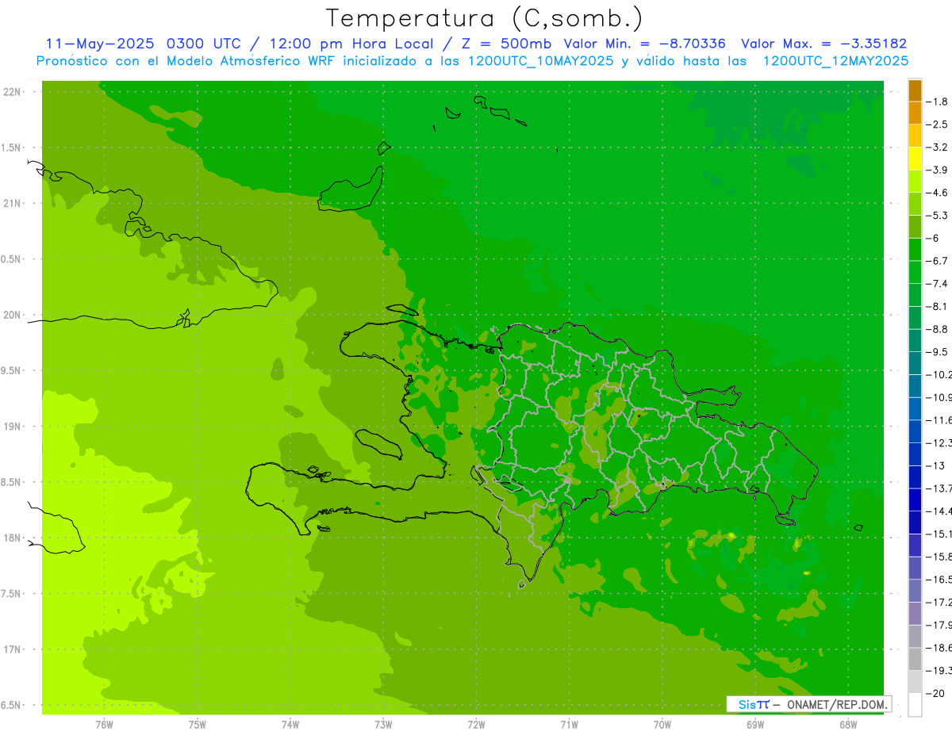Pick the swatch between -5.3 and -6
952x735 pixels.
point(915,227)
